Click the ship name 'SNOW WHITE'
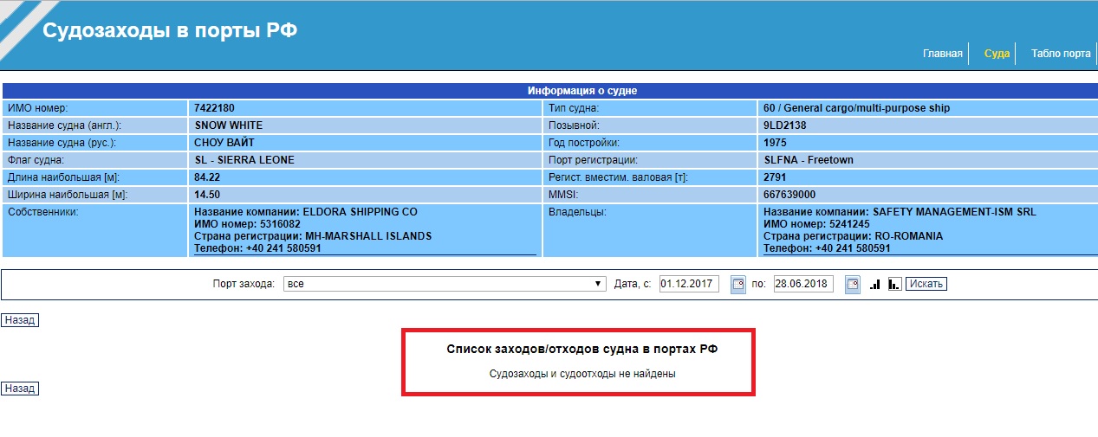Image resolution: width=1098 pixels, height=437 pixels. tap(229, 125)
